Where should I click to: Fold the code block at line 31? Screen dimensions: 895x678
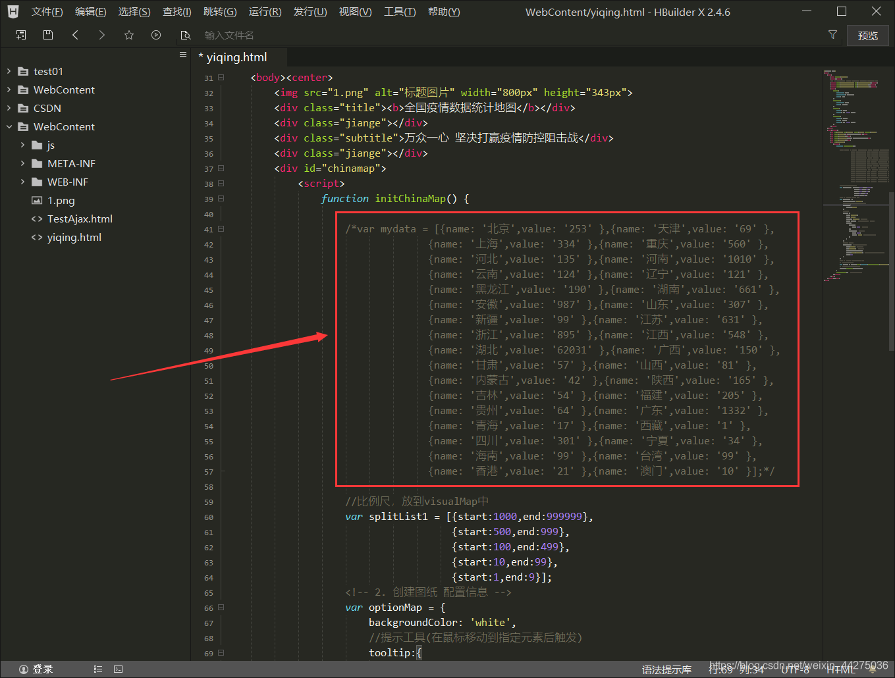[x=221, y=77]
